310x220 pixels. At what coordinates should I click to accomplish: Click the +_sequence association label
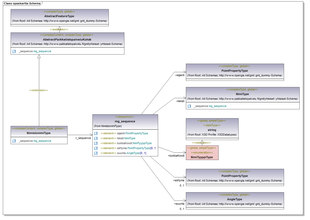coord(83,138)
